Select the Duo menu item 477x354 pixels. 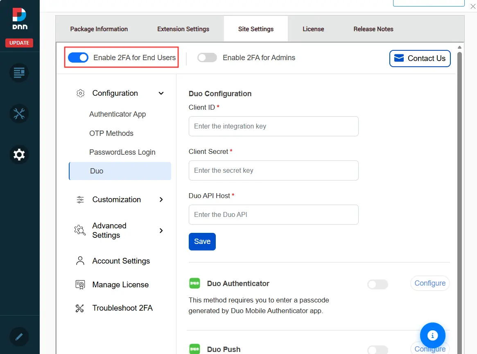click(x=120, y=171)
